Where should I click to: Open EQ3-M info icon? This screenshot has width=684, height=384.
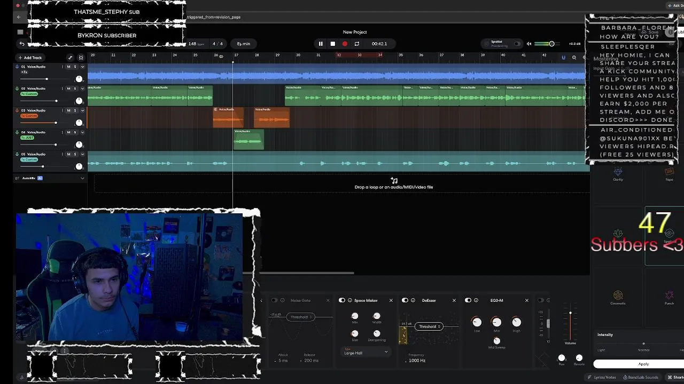(x=476, y=300)
